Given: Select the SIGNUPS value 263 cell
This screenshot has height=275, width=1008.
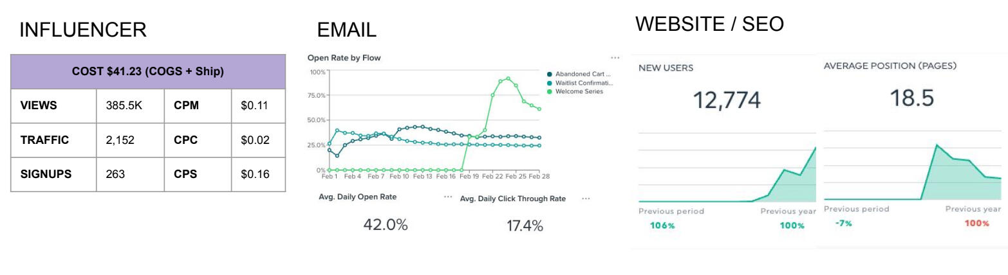Looking at the screenshot, I should [130, 174].
